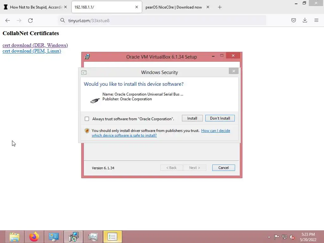This screenshot has height=243, width=324.
Task: Click the muted volume tray icon
Action: click(292, 237)
